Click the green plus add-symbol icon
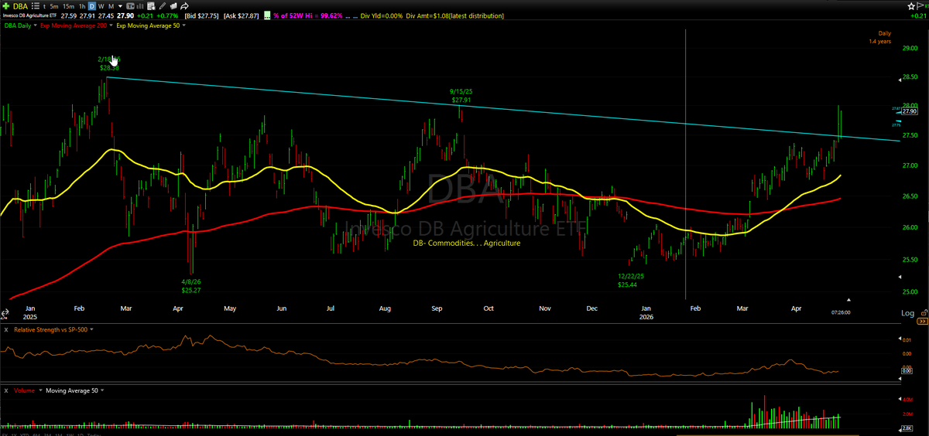This screenshot has height=436, width=929. pos(6,6)
